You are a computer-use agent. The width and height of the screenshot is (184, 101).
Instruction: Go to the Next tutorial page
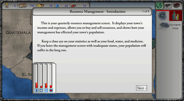pos(141,88)
